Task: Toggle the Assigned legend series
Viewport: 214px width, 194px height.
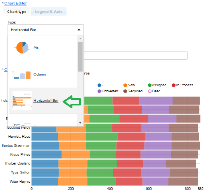Action: pyautogui.click(x=157, y=85)
